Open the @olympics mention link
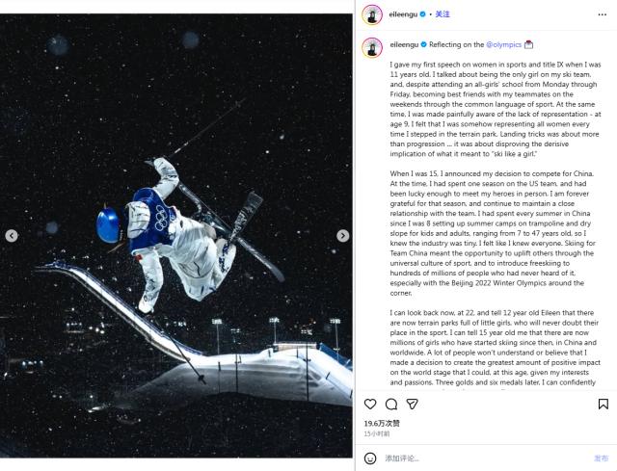This screenshot has width=617, height=471. point(503,44)
